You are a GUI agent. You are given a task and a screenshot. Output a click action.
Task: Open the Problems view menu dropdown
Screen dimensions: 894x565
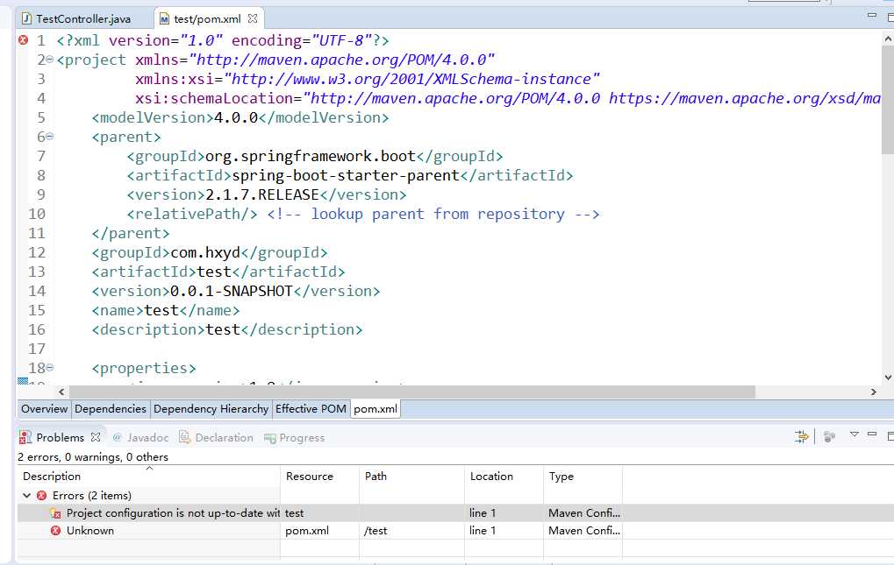tap(855, 434)
